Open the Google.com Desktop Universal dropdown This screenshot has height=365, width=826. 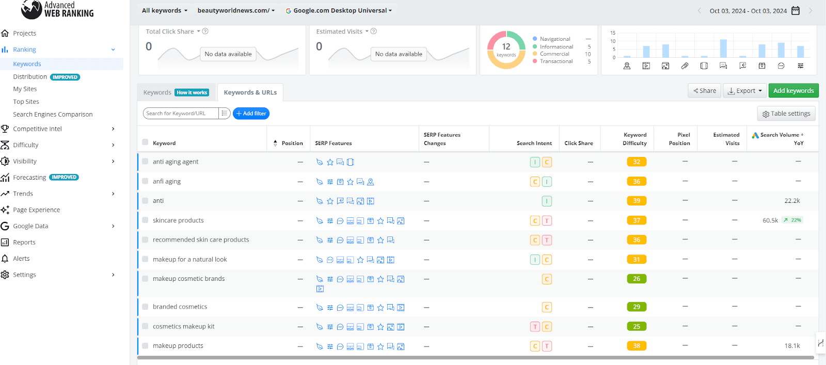pos(339,10)
